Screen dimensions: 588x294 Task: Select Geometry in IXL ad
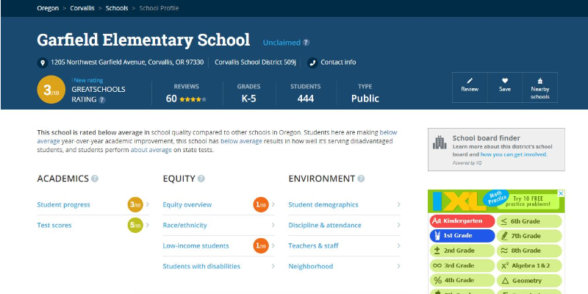[x=529, y=280]
